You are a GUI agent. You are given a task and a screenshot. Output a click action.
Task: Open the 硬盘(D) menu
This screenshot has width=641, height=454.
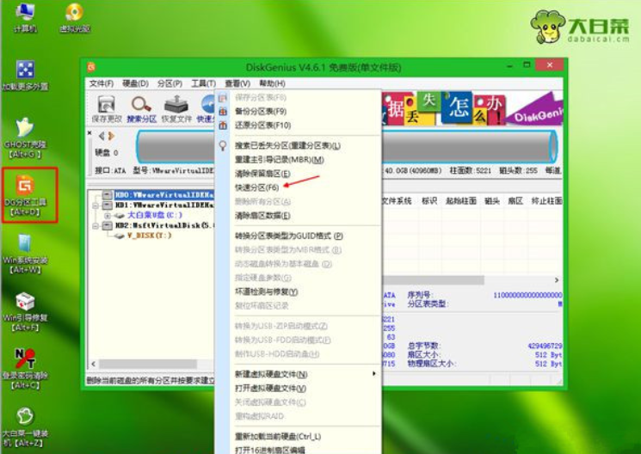point(135,83)
